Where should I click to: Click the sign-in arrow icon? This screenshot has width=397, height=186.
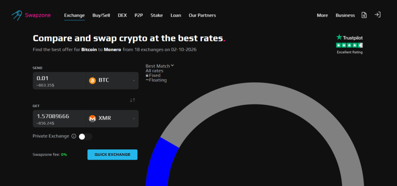[x=378, y=15]
